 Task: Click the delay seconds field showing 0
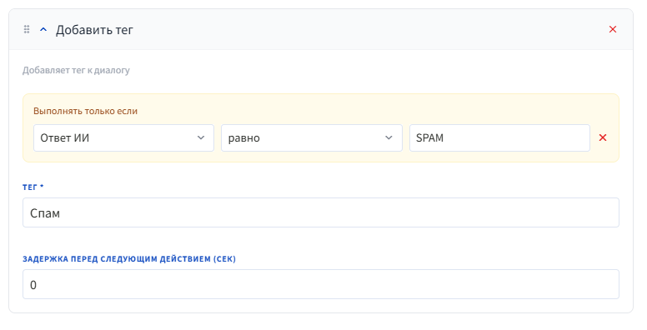[x=321, y=284]
